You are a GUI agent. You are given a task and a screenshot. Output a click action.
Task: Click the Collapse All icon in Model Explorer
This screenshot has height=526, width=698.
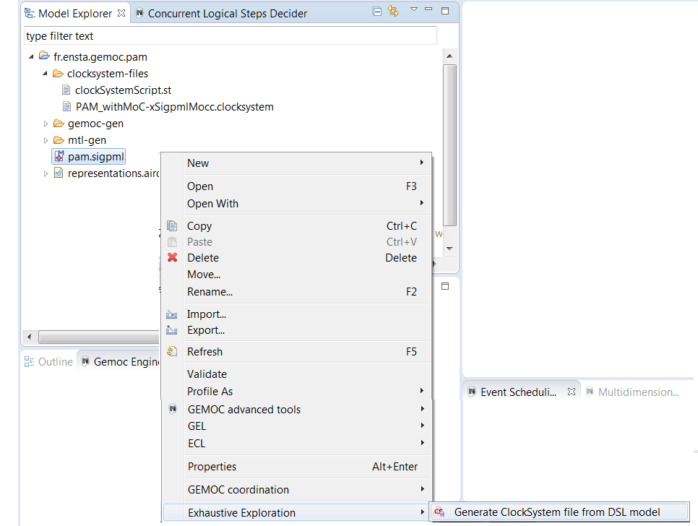[x=377, y=12]
